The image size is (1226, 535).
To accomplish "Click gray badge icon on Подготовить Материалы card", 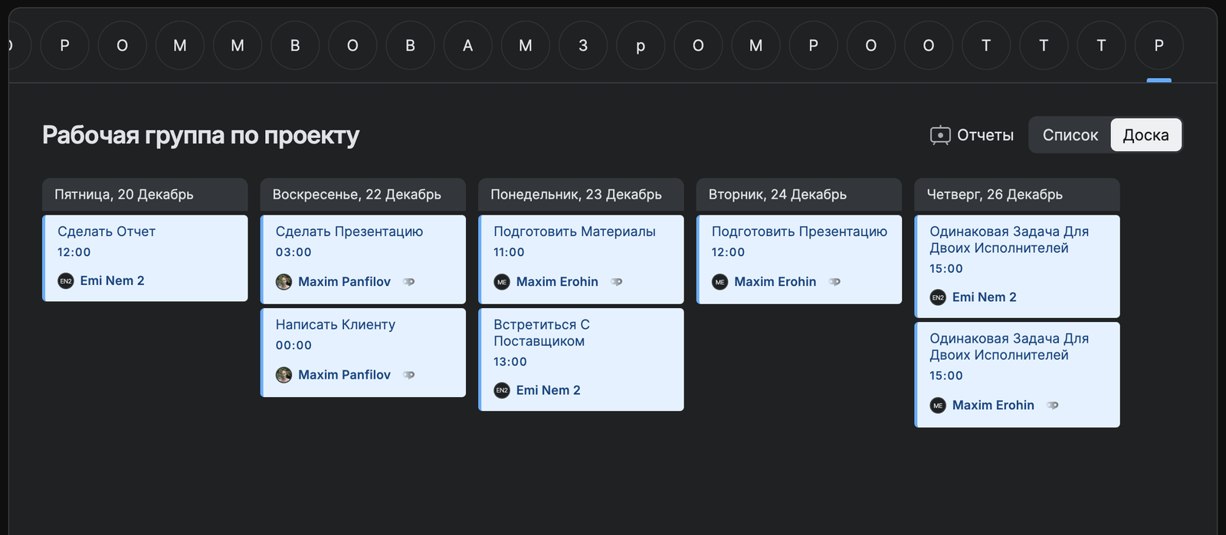I will 617,282.
